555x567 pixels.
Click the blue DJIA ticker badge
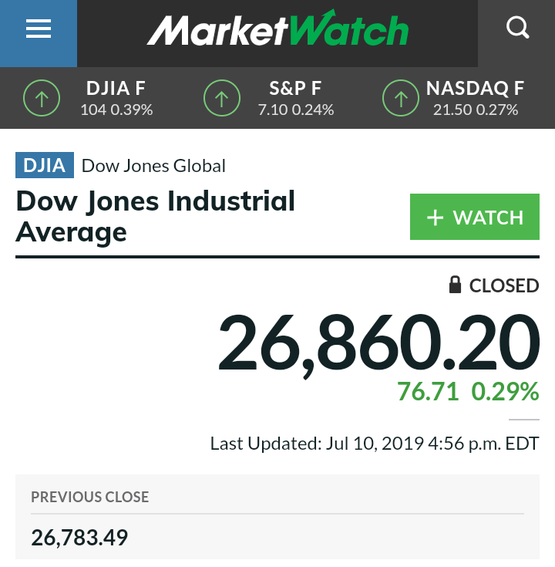45,165
